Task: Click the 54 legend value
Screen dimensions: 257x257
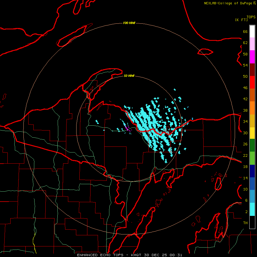Action: [x=245, y=65]
